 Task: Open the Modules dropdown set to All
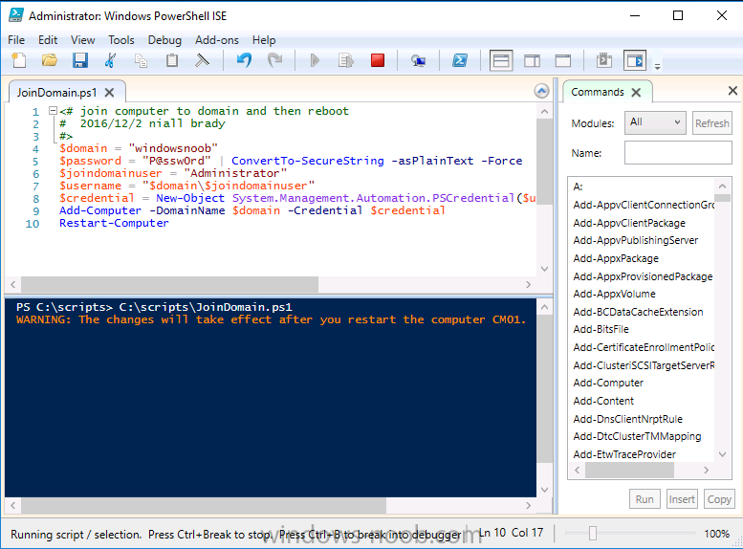tap(655, 122)
